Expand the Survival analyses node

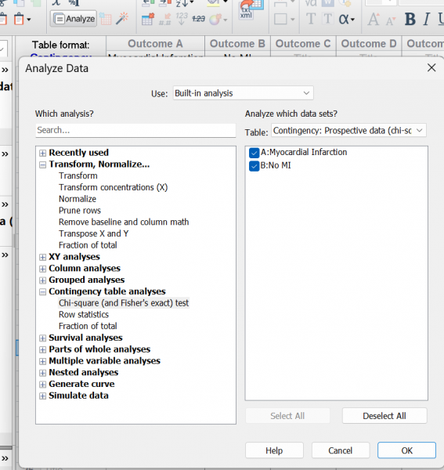(43, 338)
